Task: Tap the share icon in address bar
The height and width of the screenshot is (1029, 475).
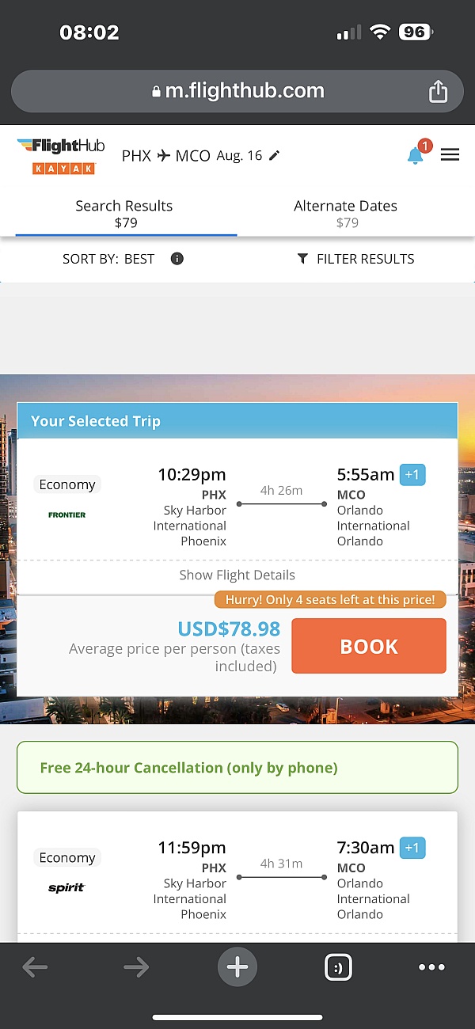Action: 438,92
